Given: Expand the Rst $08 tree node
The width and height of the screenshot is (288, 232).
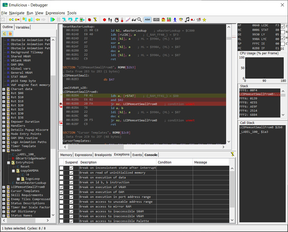Looking at the screenshot, I should click(x=4, y=93).
